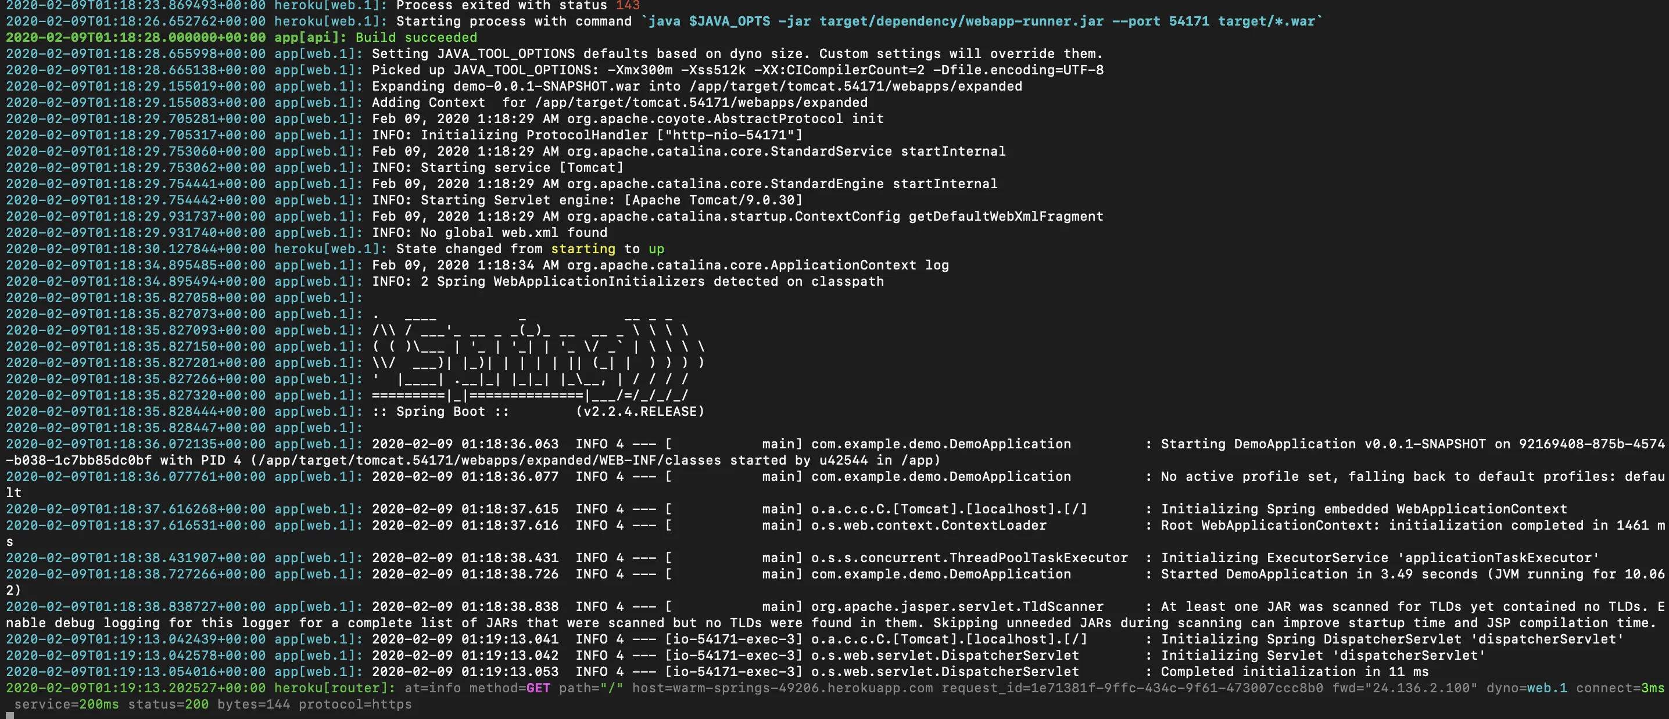Click the request_id value in router line
1669x719 pixels.
pos(1177,688)
